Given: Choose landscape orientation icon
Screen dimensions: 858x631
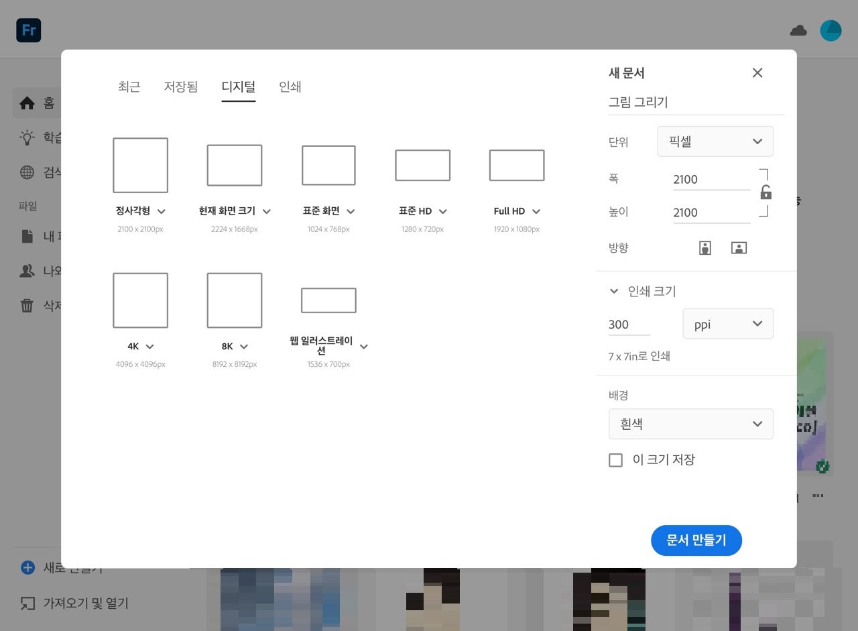Looking at the screenshot, I should [x=739, y=248].
